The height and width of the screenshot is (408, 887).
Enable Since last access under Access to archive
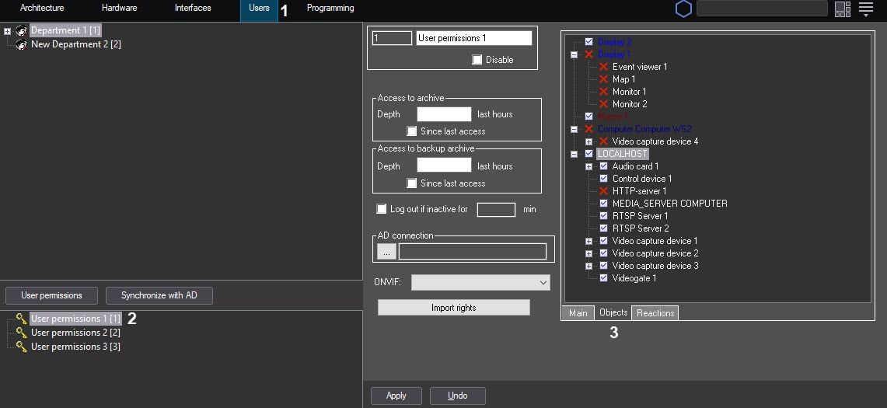pyautogui.click(x=412, y=131)
